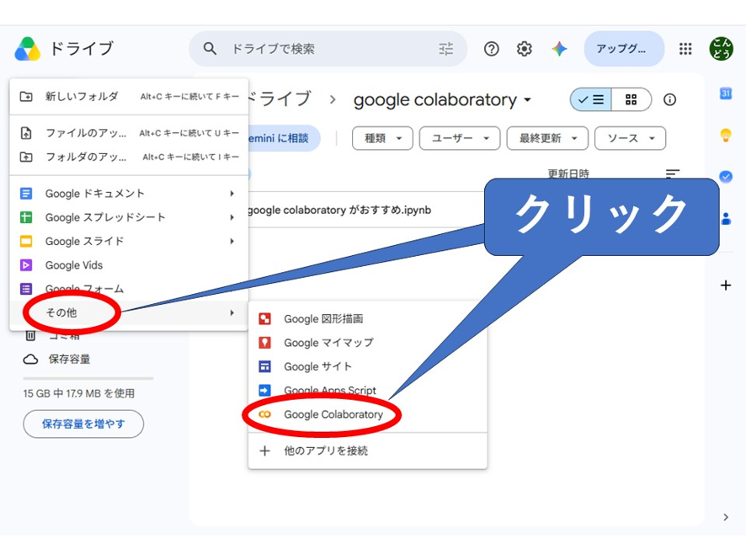Open the Gemini sparkle icon
The width and height of the screenshot is (746, 560).
coord(559,49)
